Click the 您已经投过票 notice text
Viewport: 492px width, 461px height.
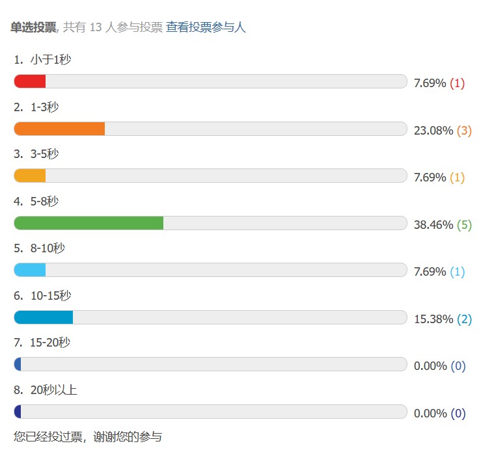point(88,437)
